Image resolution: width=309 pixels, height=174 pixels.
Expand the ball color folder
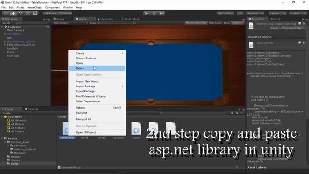(8, 145)
